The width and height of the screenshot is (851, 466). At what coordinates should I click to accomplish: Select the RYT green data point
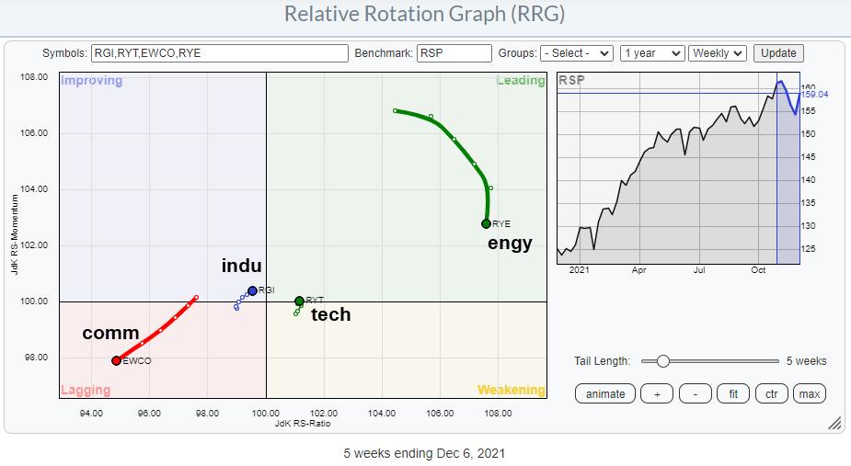pyautogui.click(x=299, y=301)
